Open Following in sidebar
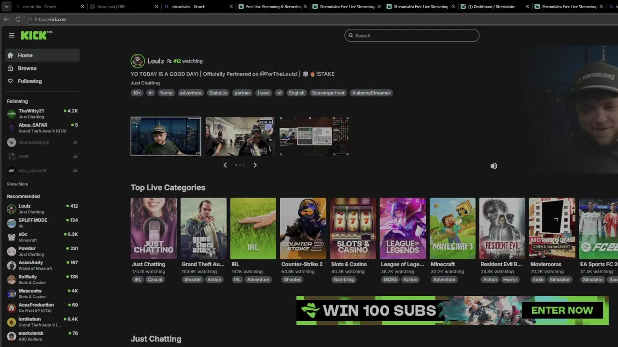This screenshot has height=347, width=618. pos(42,81)
